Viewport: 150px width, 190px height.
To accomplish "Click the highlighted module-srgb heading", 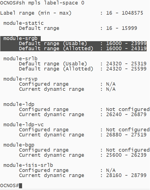I will 20,39.
